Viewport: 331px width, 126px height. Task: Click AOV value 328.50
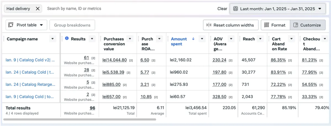(220, 96)
